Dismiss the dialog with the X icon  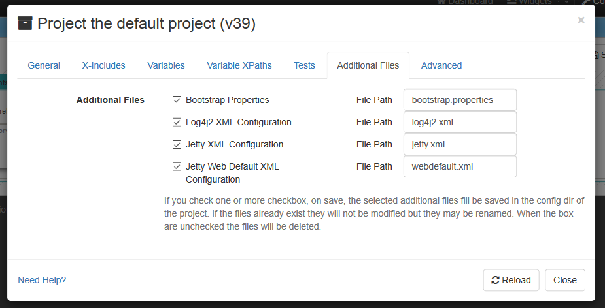coord(581,20)
